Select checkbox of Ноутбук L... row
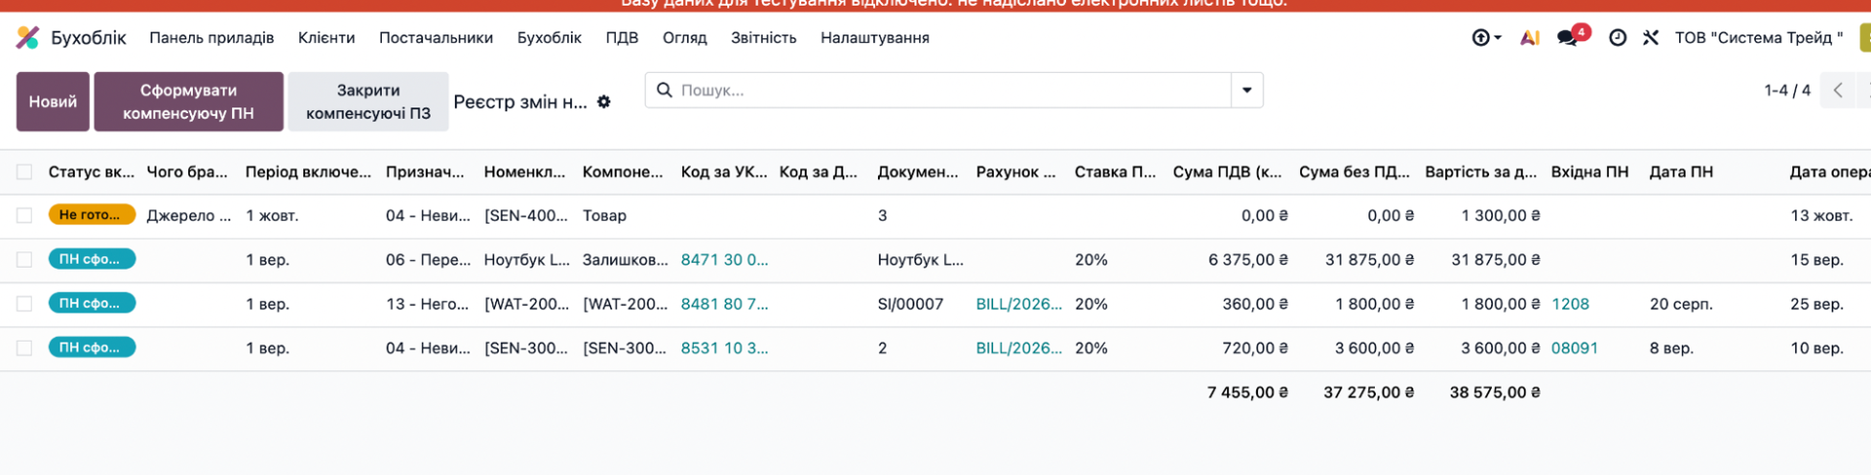The image size is (1871, 475). click(x=24, y=260)
